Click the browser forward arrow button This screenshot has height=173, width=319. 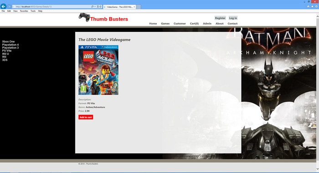(9, 7)
